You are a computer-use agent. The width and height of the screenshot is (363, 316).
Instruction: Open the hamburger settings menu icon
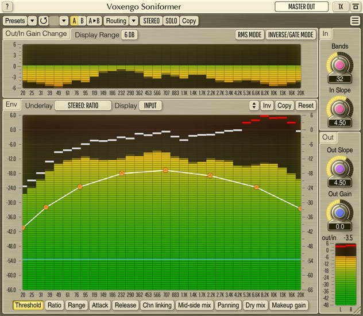355,21
